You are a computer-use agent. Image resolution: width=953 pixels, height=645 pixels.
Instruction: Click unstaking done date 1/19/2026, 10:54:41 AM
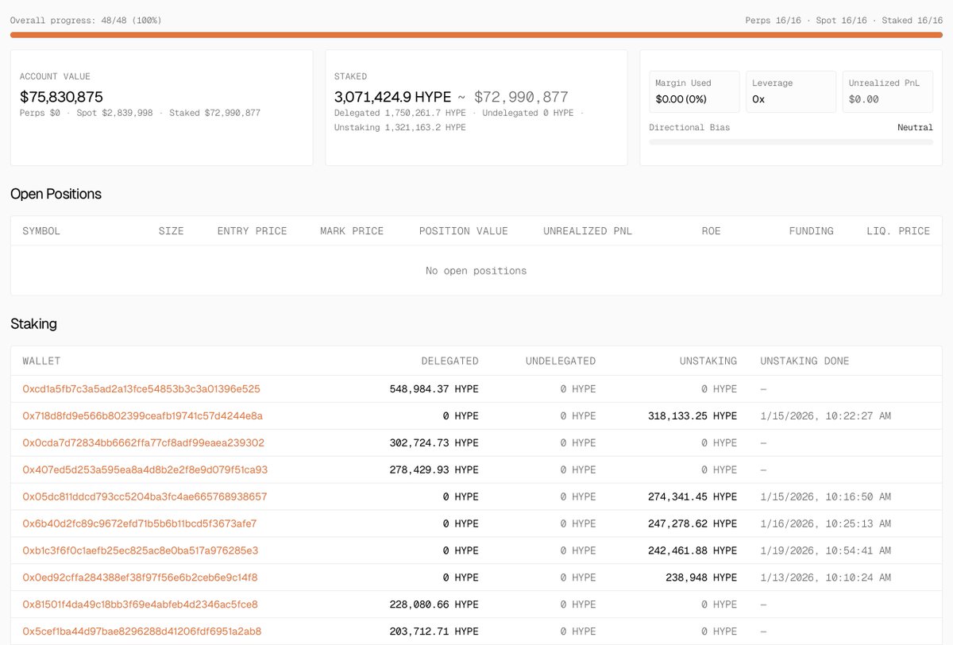(x=826, y=551)
